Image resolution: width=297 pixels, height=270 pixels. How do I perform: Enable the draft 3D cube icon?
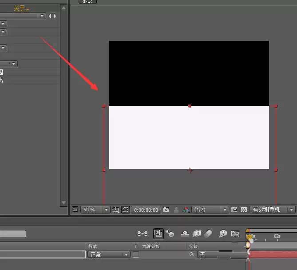[170, 234]
